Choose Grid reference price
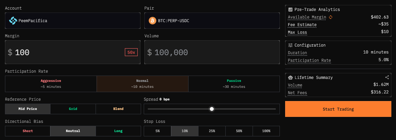 click(x=73, y=109)
